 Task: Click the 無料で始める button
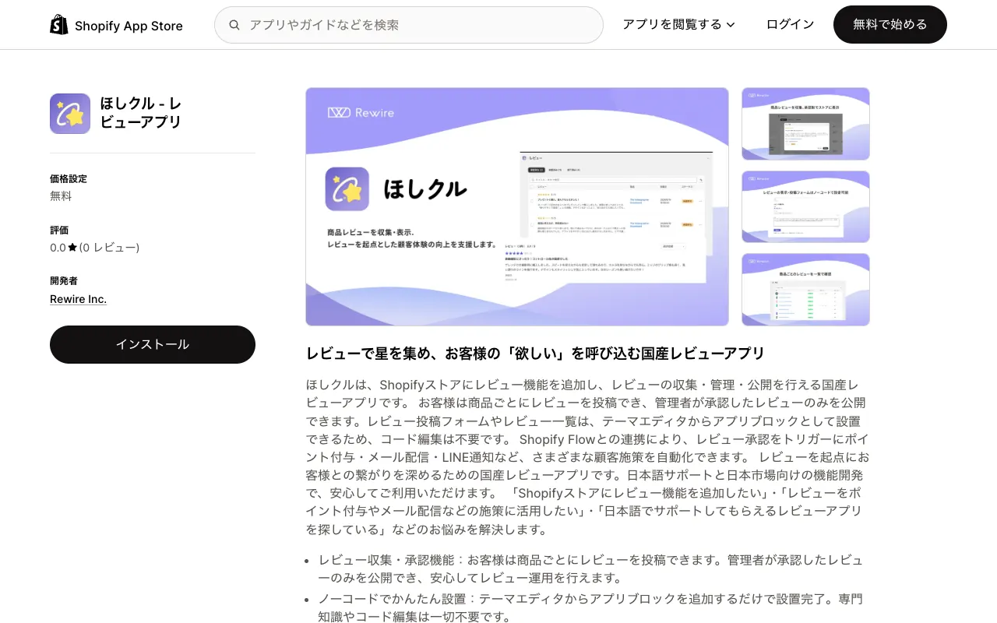pyautogui.click(x=890, y=24)
